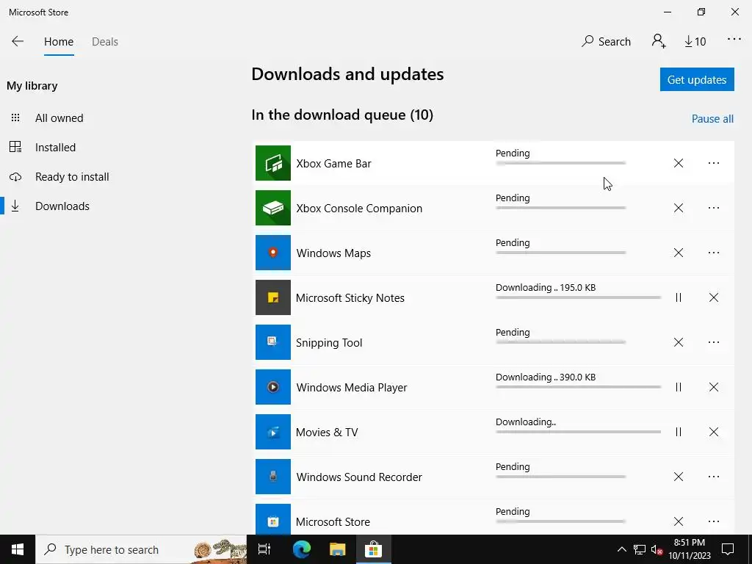Click the Microsoft Store taskbar icon

pos(373,549)
